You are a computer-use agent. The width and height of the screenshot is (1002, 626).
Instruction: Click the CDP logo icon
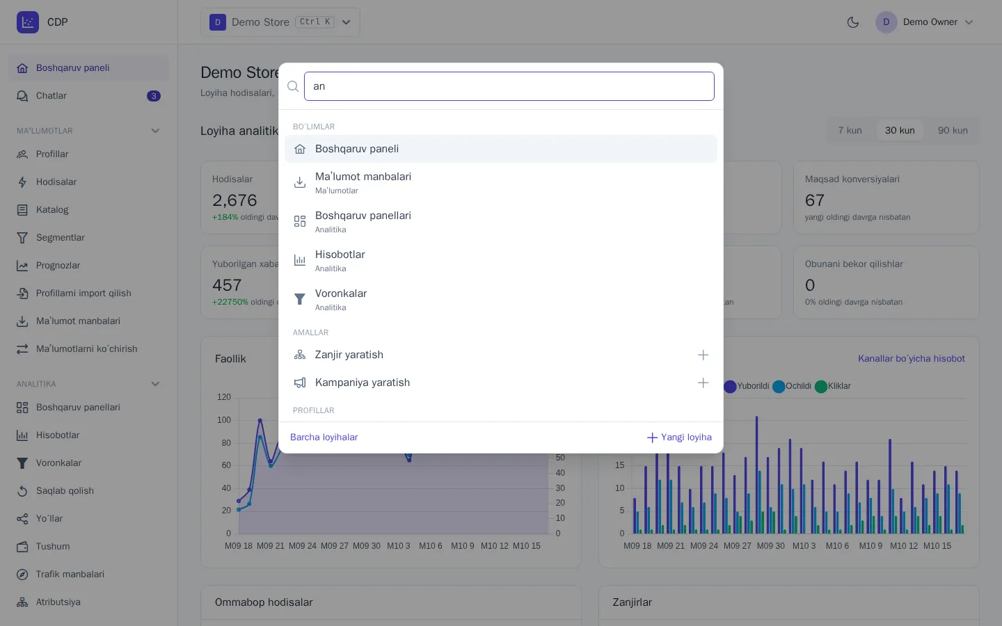[28, 22]
